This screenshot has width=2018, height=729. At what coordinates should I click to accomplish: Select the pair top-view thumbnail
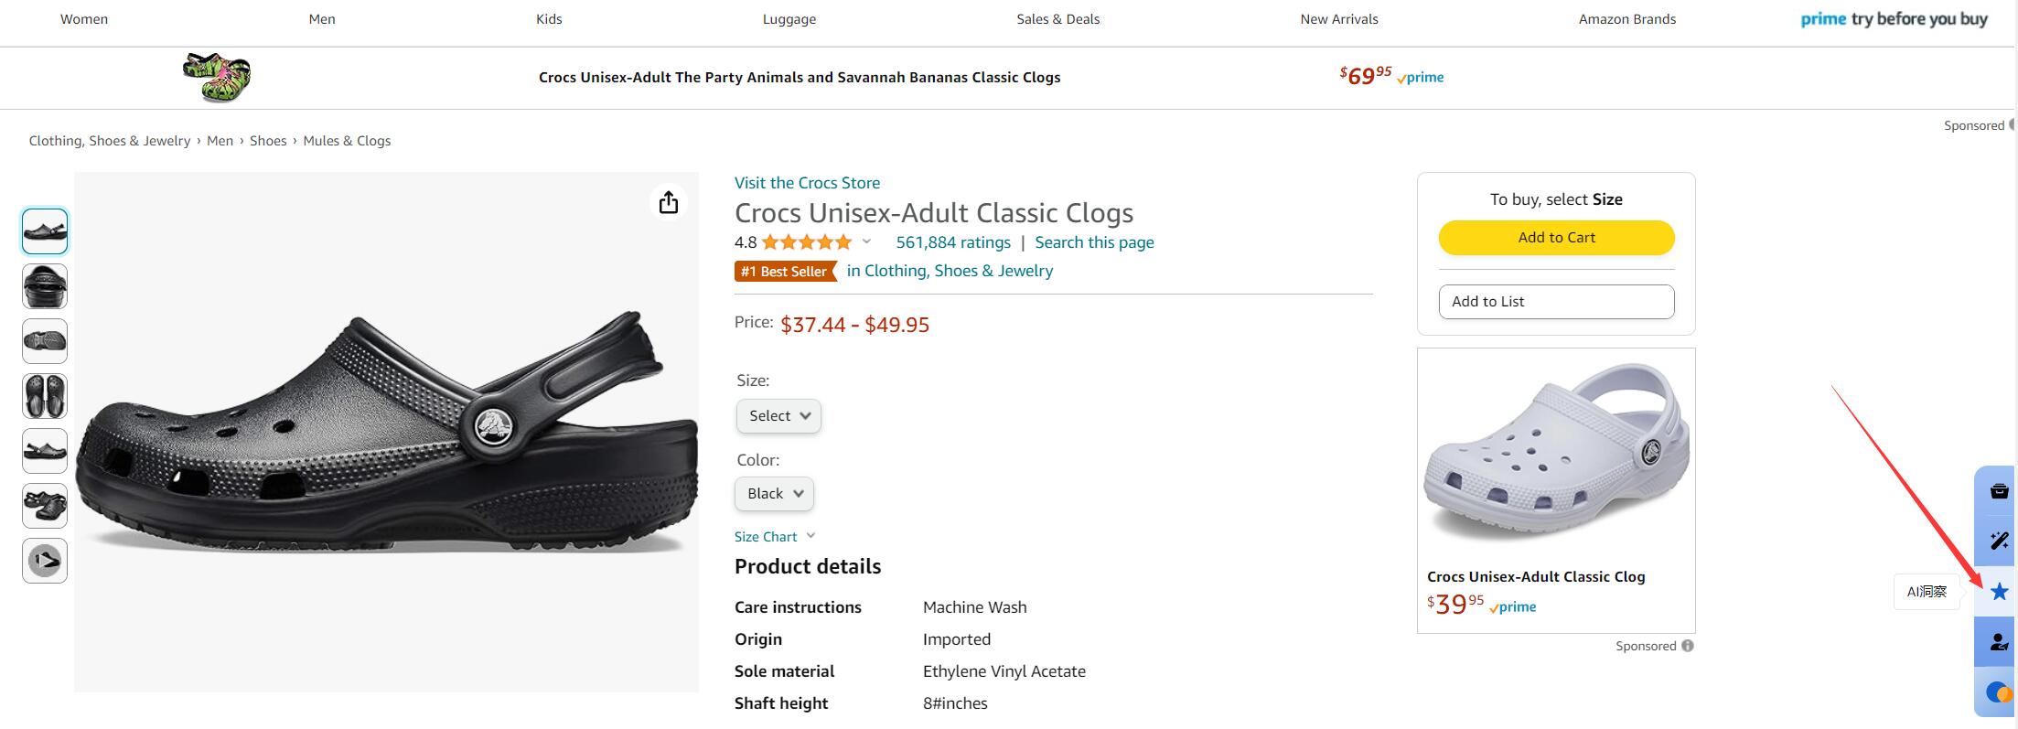45,396
